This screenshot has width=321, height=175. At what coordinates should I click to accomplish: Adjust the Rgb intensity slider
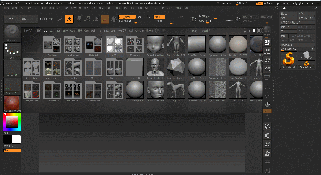click(136, 21)
